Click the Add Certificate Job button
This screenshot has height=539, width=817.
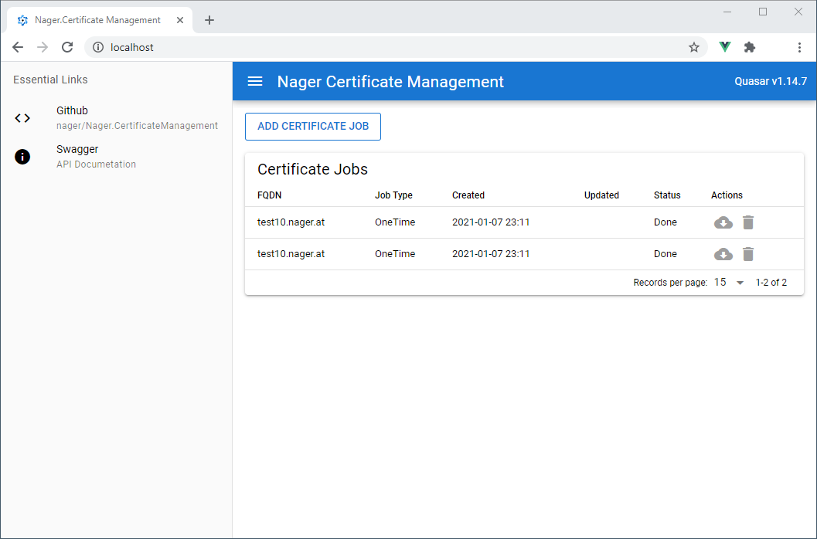[x=313, y=127]
